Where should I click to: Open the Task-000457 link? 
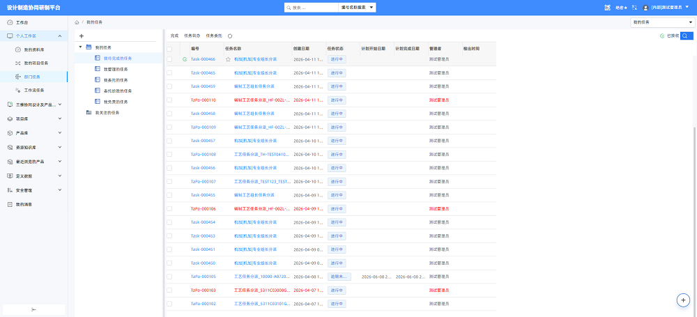point(203,141)
